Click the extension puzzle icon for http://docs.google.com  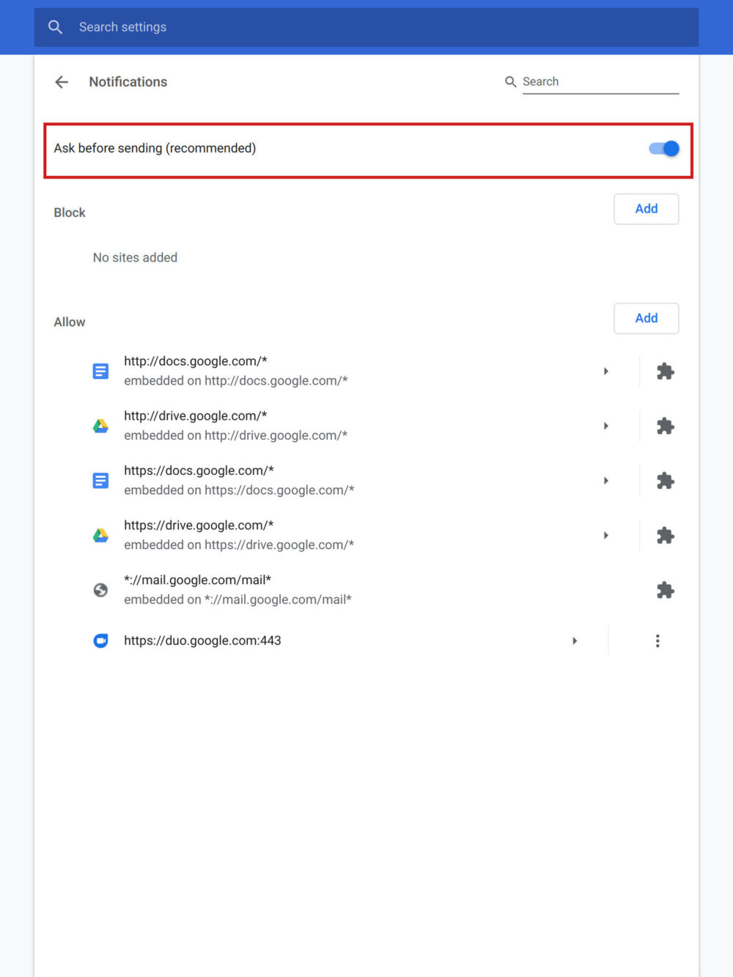coord(665,371)
